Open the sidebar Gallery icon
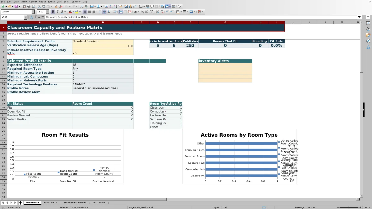 pyautogui.click(x=368, y=35)
